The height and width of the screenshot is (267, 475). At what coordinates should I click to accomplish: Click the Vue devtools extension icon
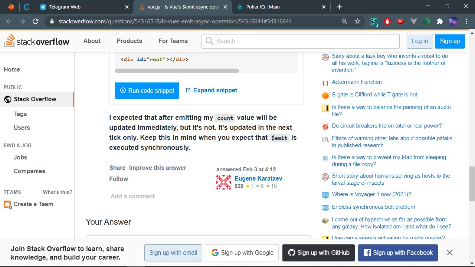414,22
